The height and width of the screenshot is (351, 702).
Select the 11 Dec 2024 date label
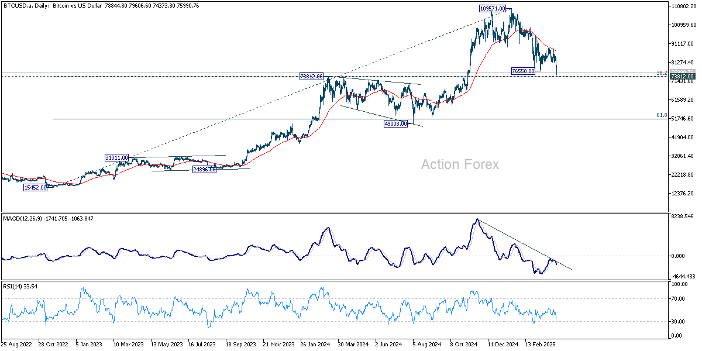[504, 345]
